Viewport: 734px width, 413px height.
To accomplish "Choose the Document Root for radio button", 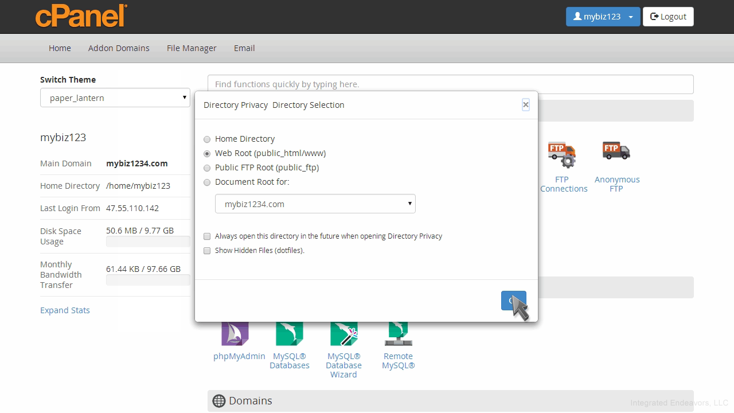I will 207,182.
